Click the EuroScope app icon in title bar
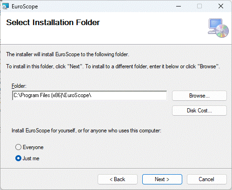 (6, 7)
